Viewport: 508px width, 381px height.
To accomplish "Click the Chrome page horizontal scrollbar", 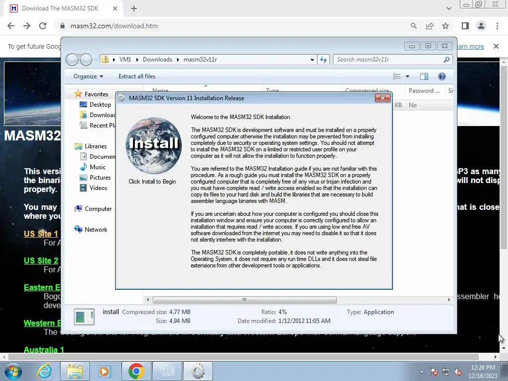I will (243, 357).
